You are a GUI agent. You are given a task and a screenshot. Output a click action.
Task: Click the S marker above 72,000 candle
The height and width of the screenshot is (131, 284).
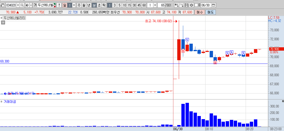point(187,40)
